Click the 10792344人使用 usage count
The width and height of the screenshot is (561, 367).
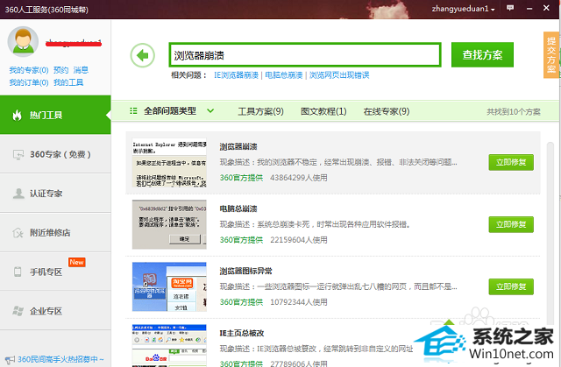299,302
